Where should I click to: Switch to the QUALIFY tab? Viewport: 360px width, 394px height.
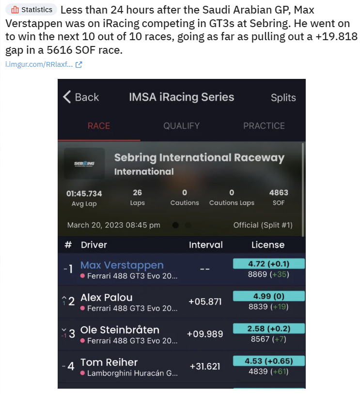point(181,126)
